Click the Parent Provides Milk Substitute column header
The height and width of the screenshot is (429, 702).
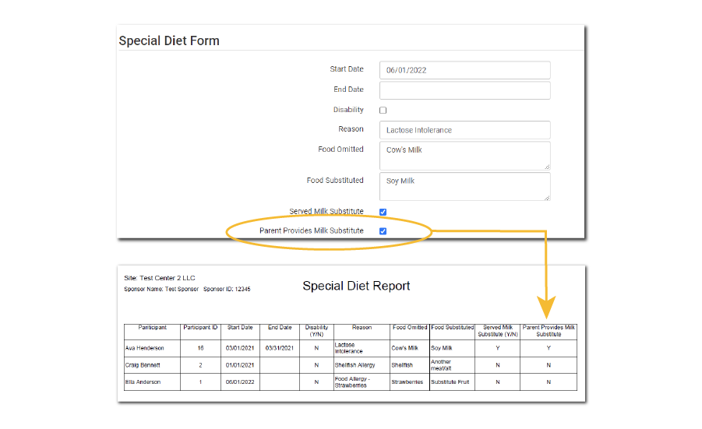click(549, 331)
